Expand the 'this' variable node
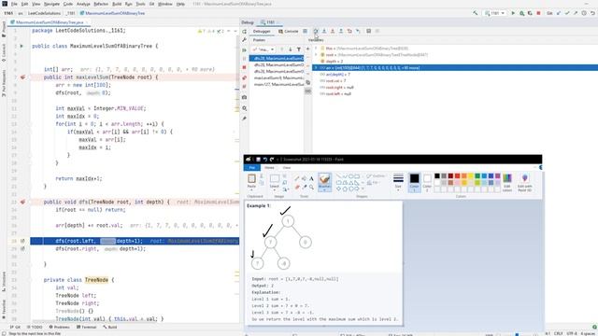This screenshot has height=336, width=598. pos(316,49)
